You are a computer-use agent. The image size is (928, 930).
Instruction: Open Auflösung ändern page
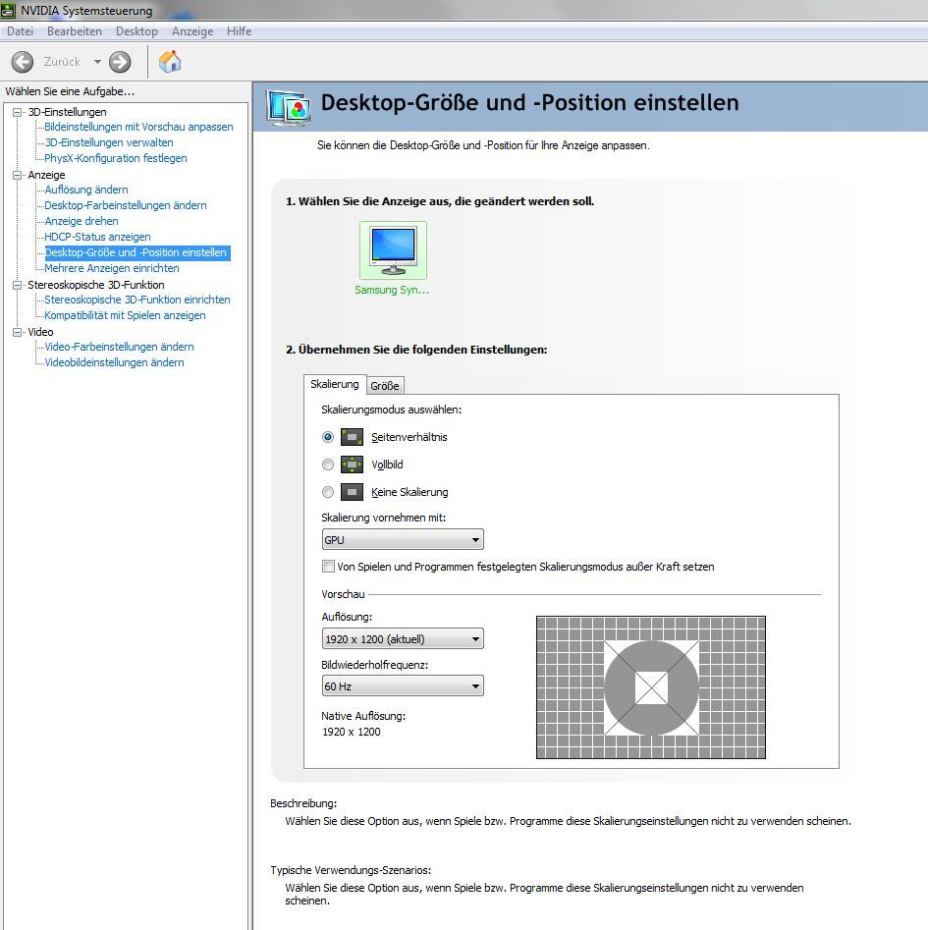[x=86, y=190]
